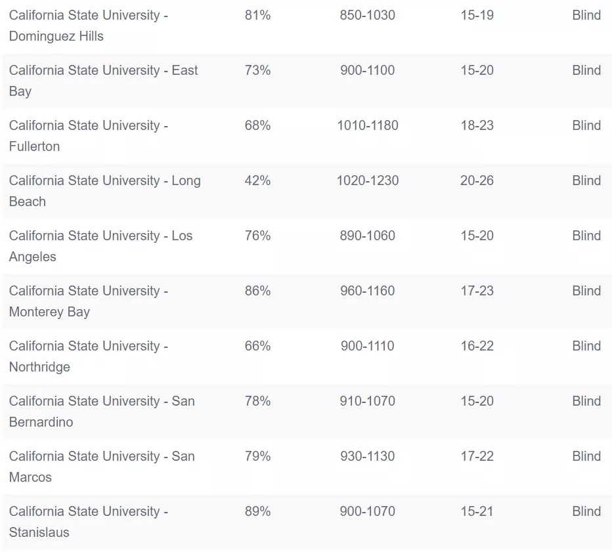Select the 18-23 ACT range for Fullerton
612x552 pixels.
[x=477, y=125]
